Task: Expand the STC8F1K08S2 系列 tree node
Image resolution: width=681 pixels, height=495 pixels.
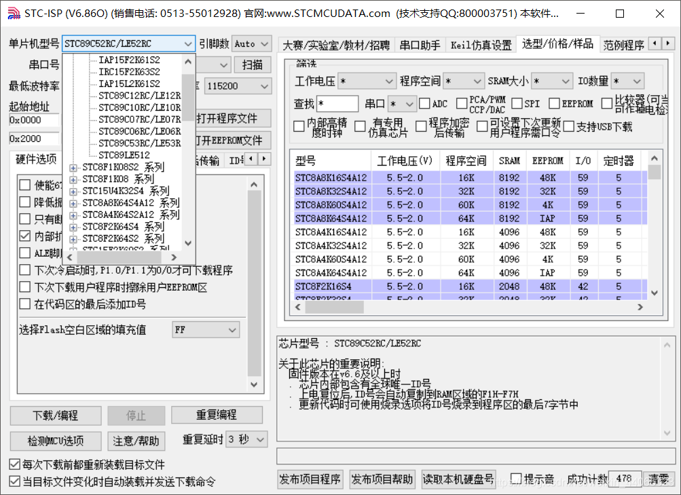Action: pos(73,168)
